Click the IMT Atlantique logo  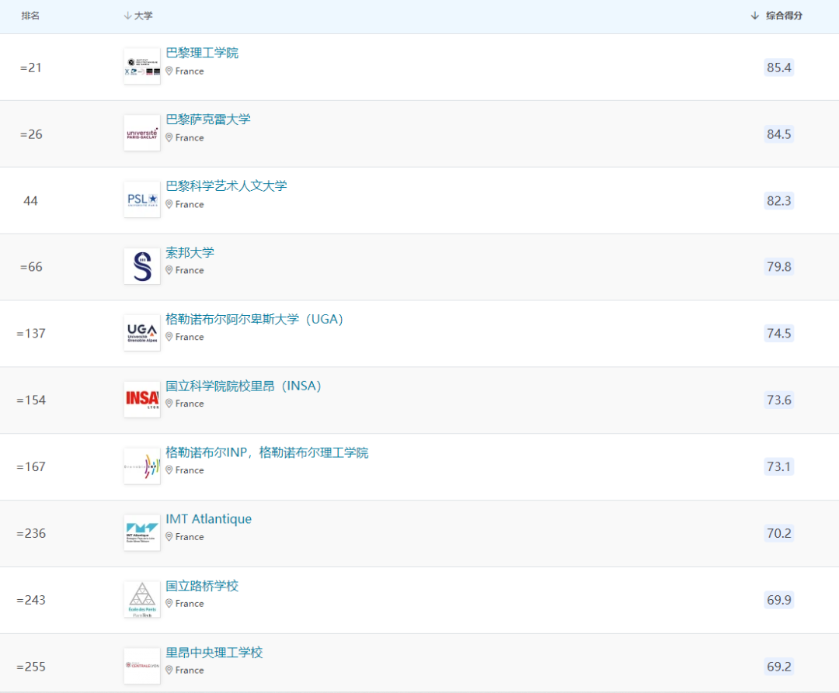pos(142,532)
